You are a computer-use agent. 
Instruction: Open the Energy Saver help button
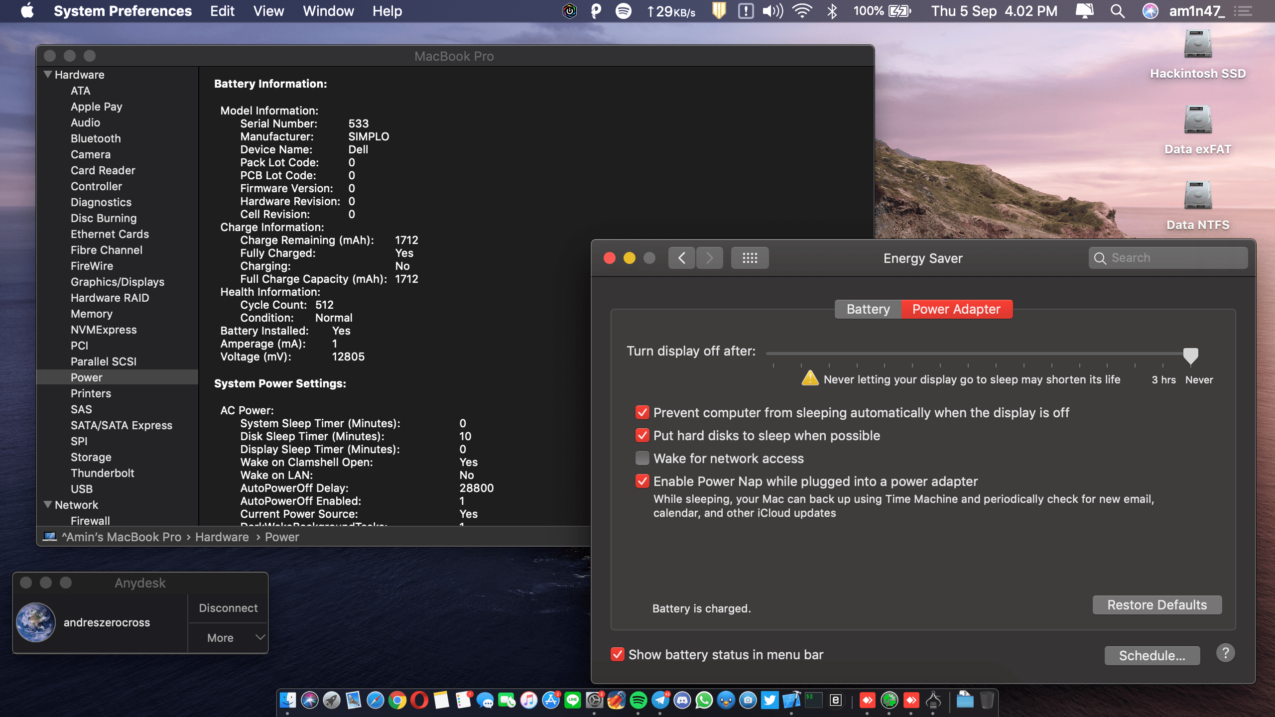coord(1225,653)
